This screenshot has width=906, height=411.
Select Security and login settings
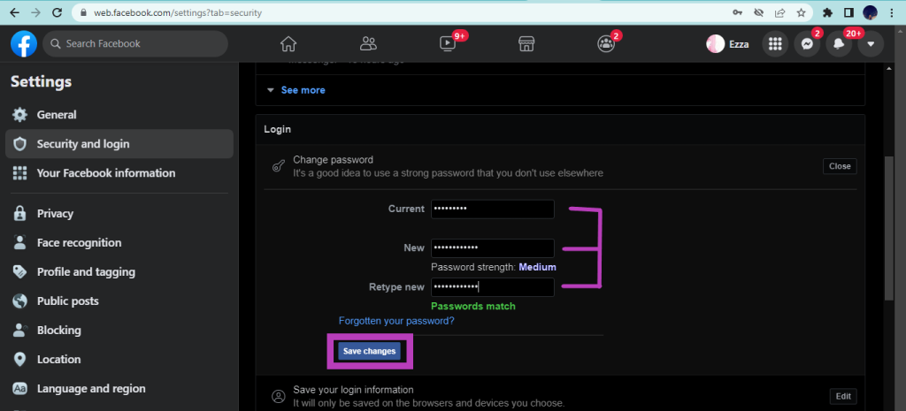(119, 144)
